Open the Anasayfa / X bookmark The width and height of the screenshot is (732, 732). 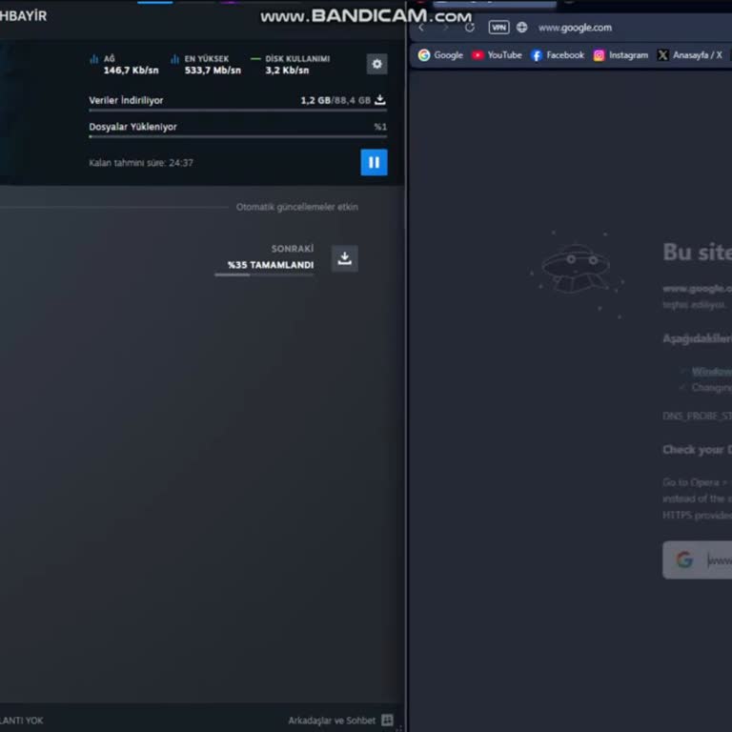click(x=689, y=55)
